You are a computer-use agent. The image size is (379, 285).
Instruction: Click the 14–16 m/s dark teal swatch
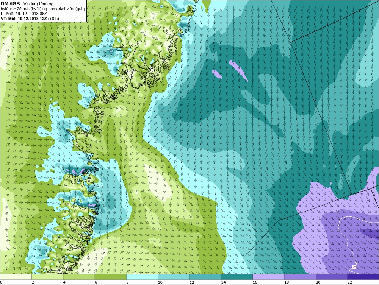pos(236,277)
